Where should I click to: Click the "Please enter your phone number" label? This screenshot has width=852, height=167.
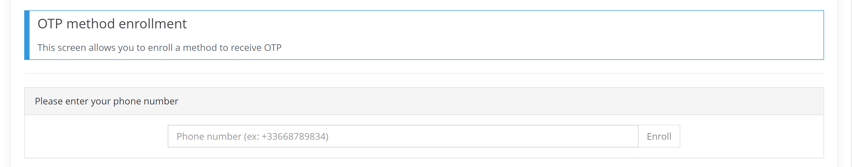[x=106, y=101]
